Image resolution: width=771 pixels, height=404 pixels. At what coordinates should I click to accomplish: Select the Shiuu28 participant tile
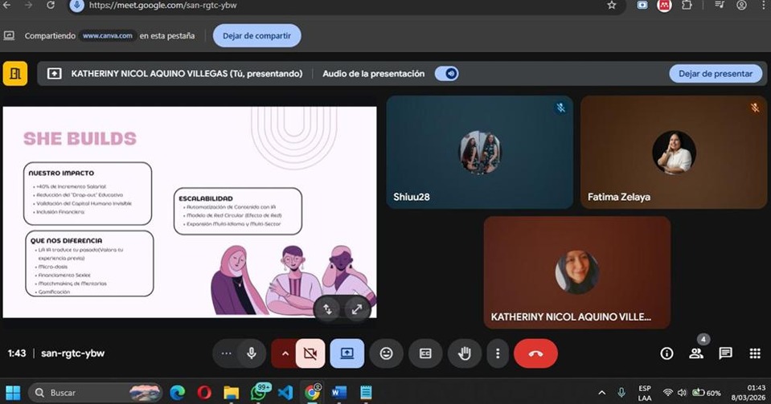point(479,152)
